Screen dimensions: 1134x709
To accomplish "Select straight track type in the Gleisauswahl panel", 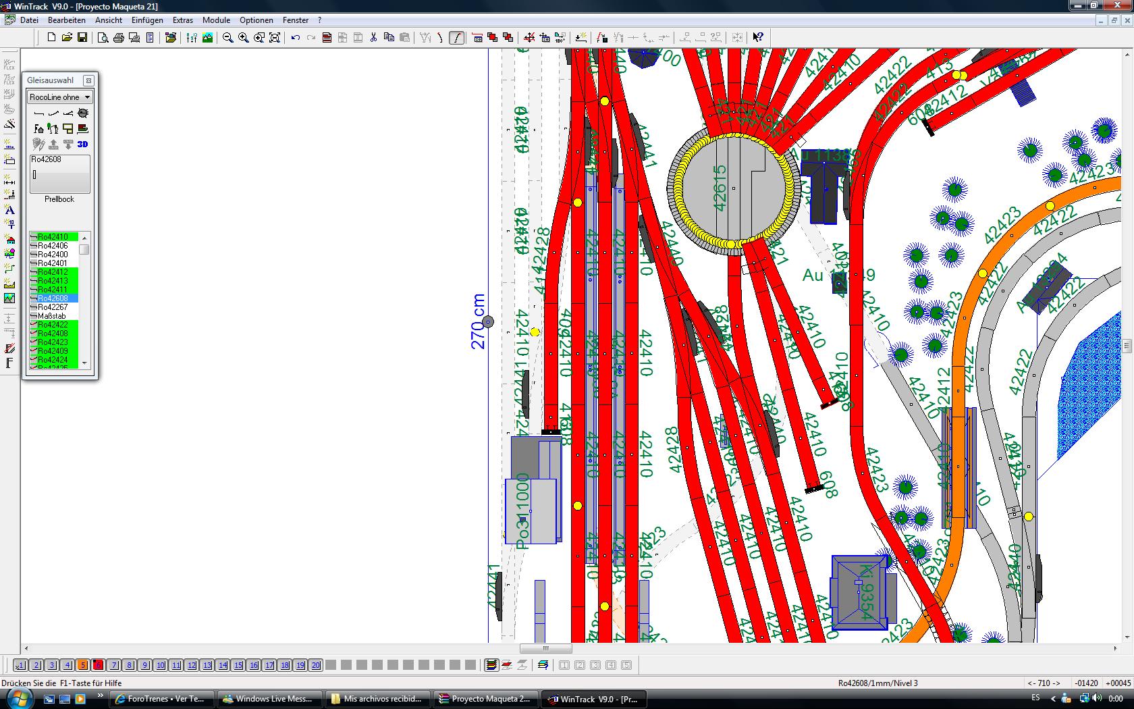I will 38,113.
